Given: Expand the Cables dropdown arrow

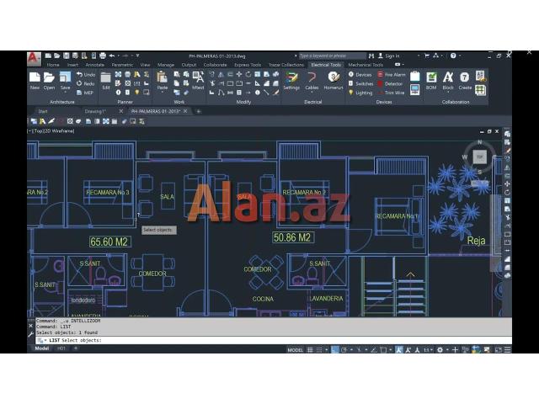Looking at the screenshot, I should pos(312,93).
